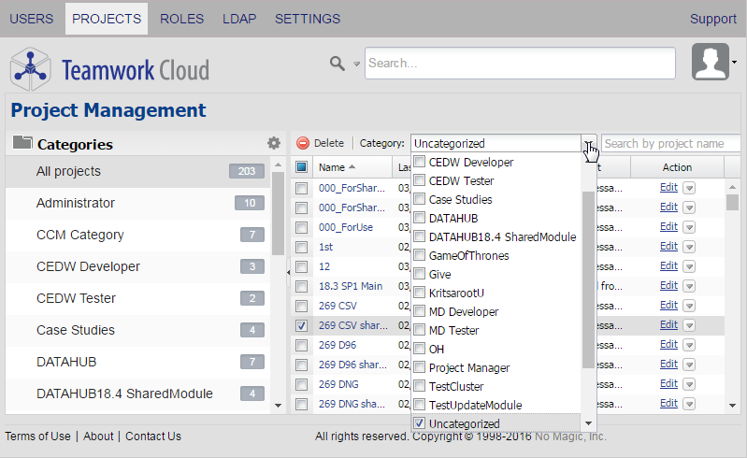
Task: Click the Search by project name field
Action: click(671, 144)
